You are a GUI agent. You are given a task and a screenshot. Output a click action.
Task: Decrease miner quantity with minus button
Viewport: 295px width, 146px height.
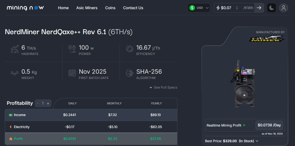(x=38, y=103)
